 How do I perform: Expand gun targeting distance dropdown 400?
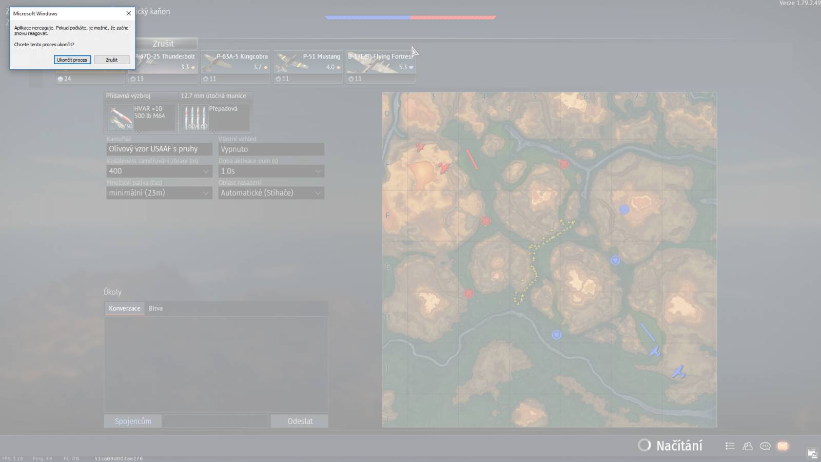159,171
